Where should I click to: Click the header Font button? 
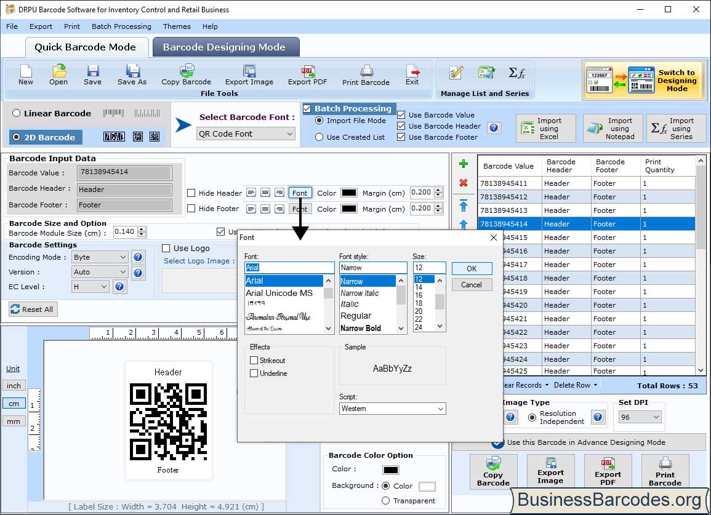pos(300,193)
